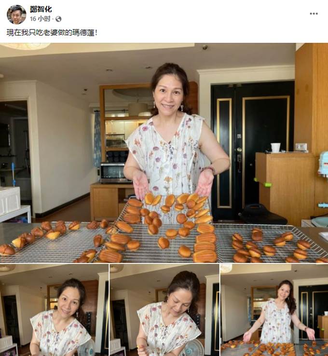Open the poster name 鄭智化 profile link
The width and height of the screenshot is (328, 356).
pos(41,9)
